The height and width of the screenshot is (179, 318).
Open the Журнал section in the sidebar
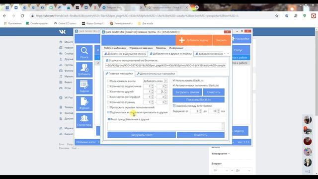pos(84,103)
